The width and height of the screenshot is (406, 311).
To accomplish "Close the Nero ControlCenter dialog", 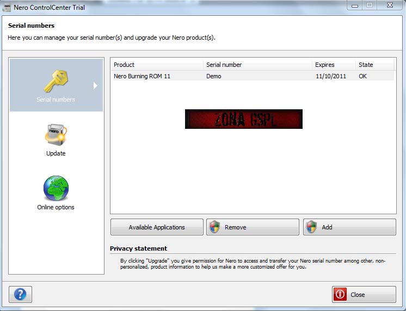I will point(364,295).
